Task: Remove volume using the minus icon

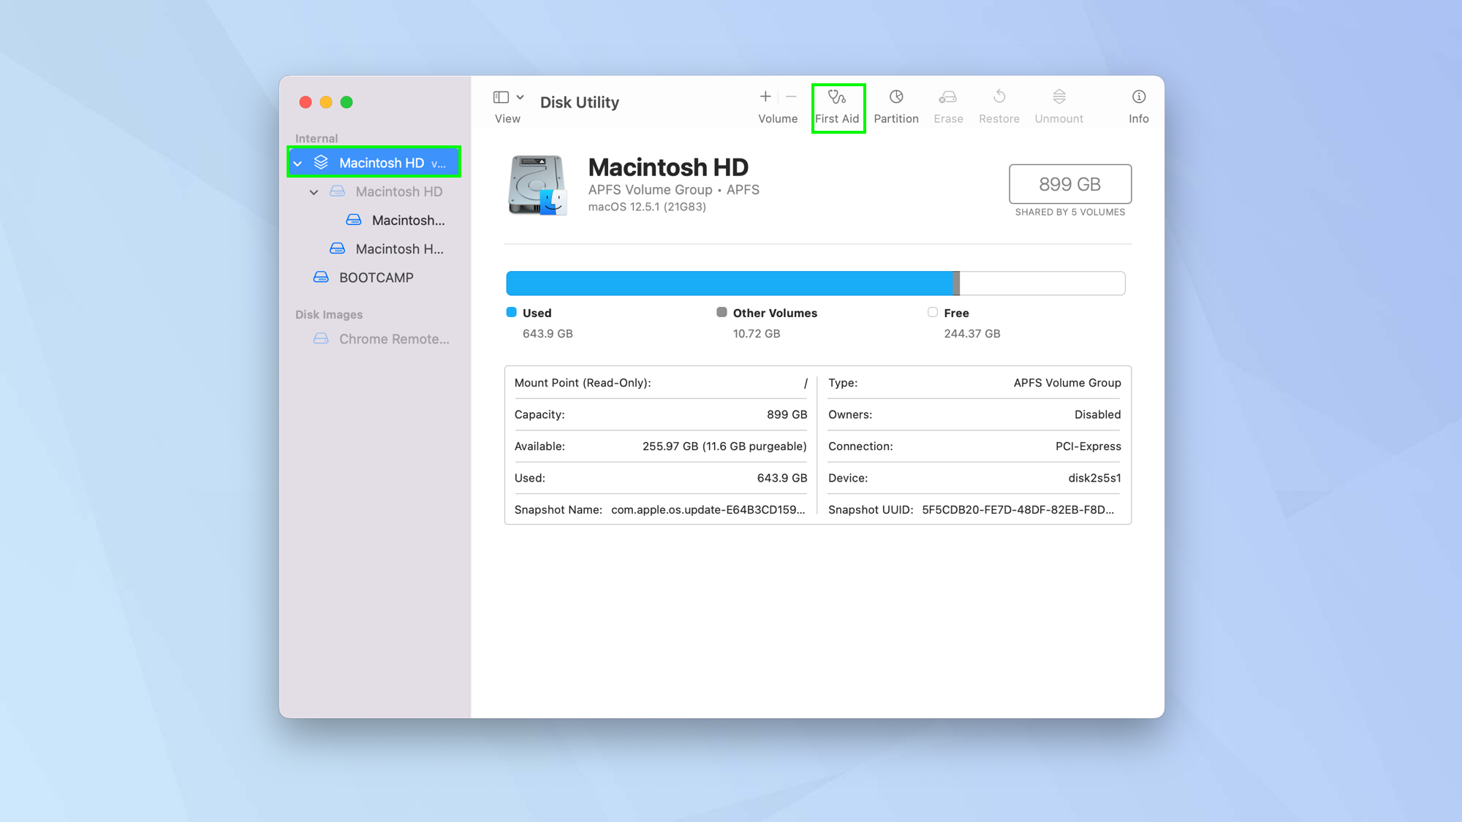Action: [791, 96]
